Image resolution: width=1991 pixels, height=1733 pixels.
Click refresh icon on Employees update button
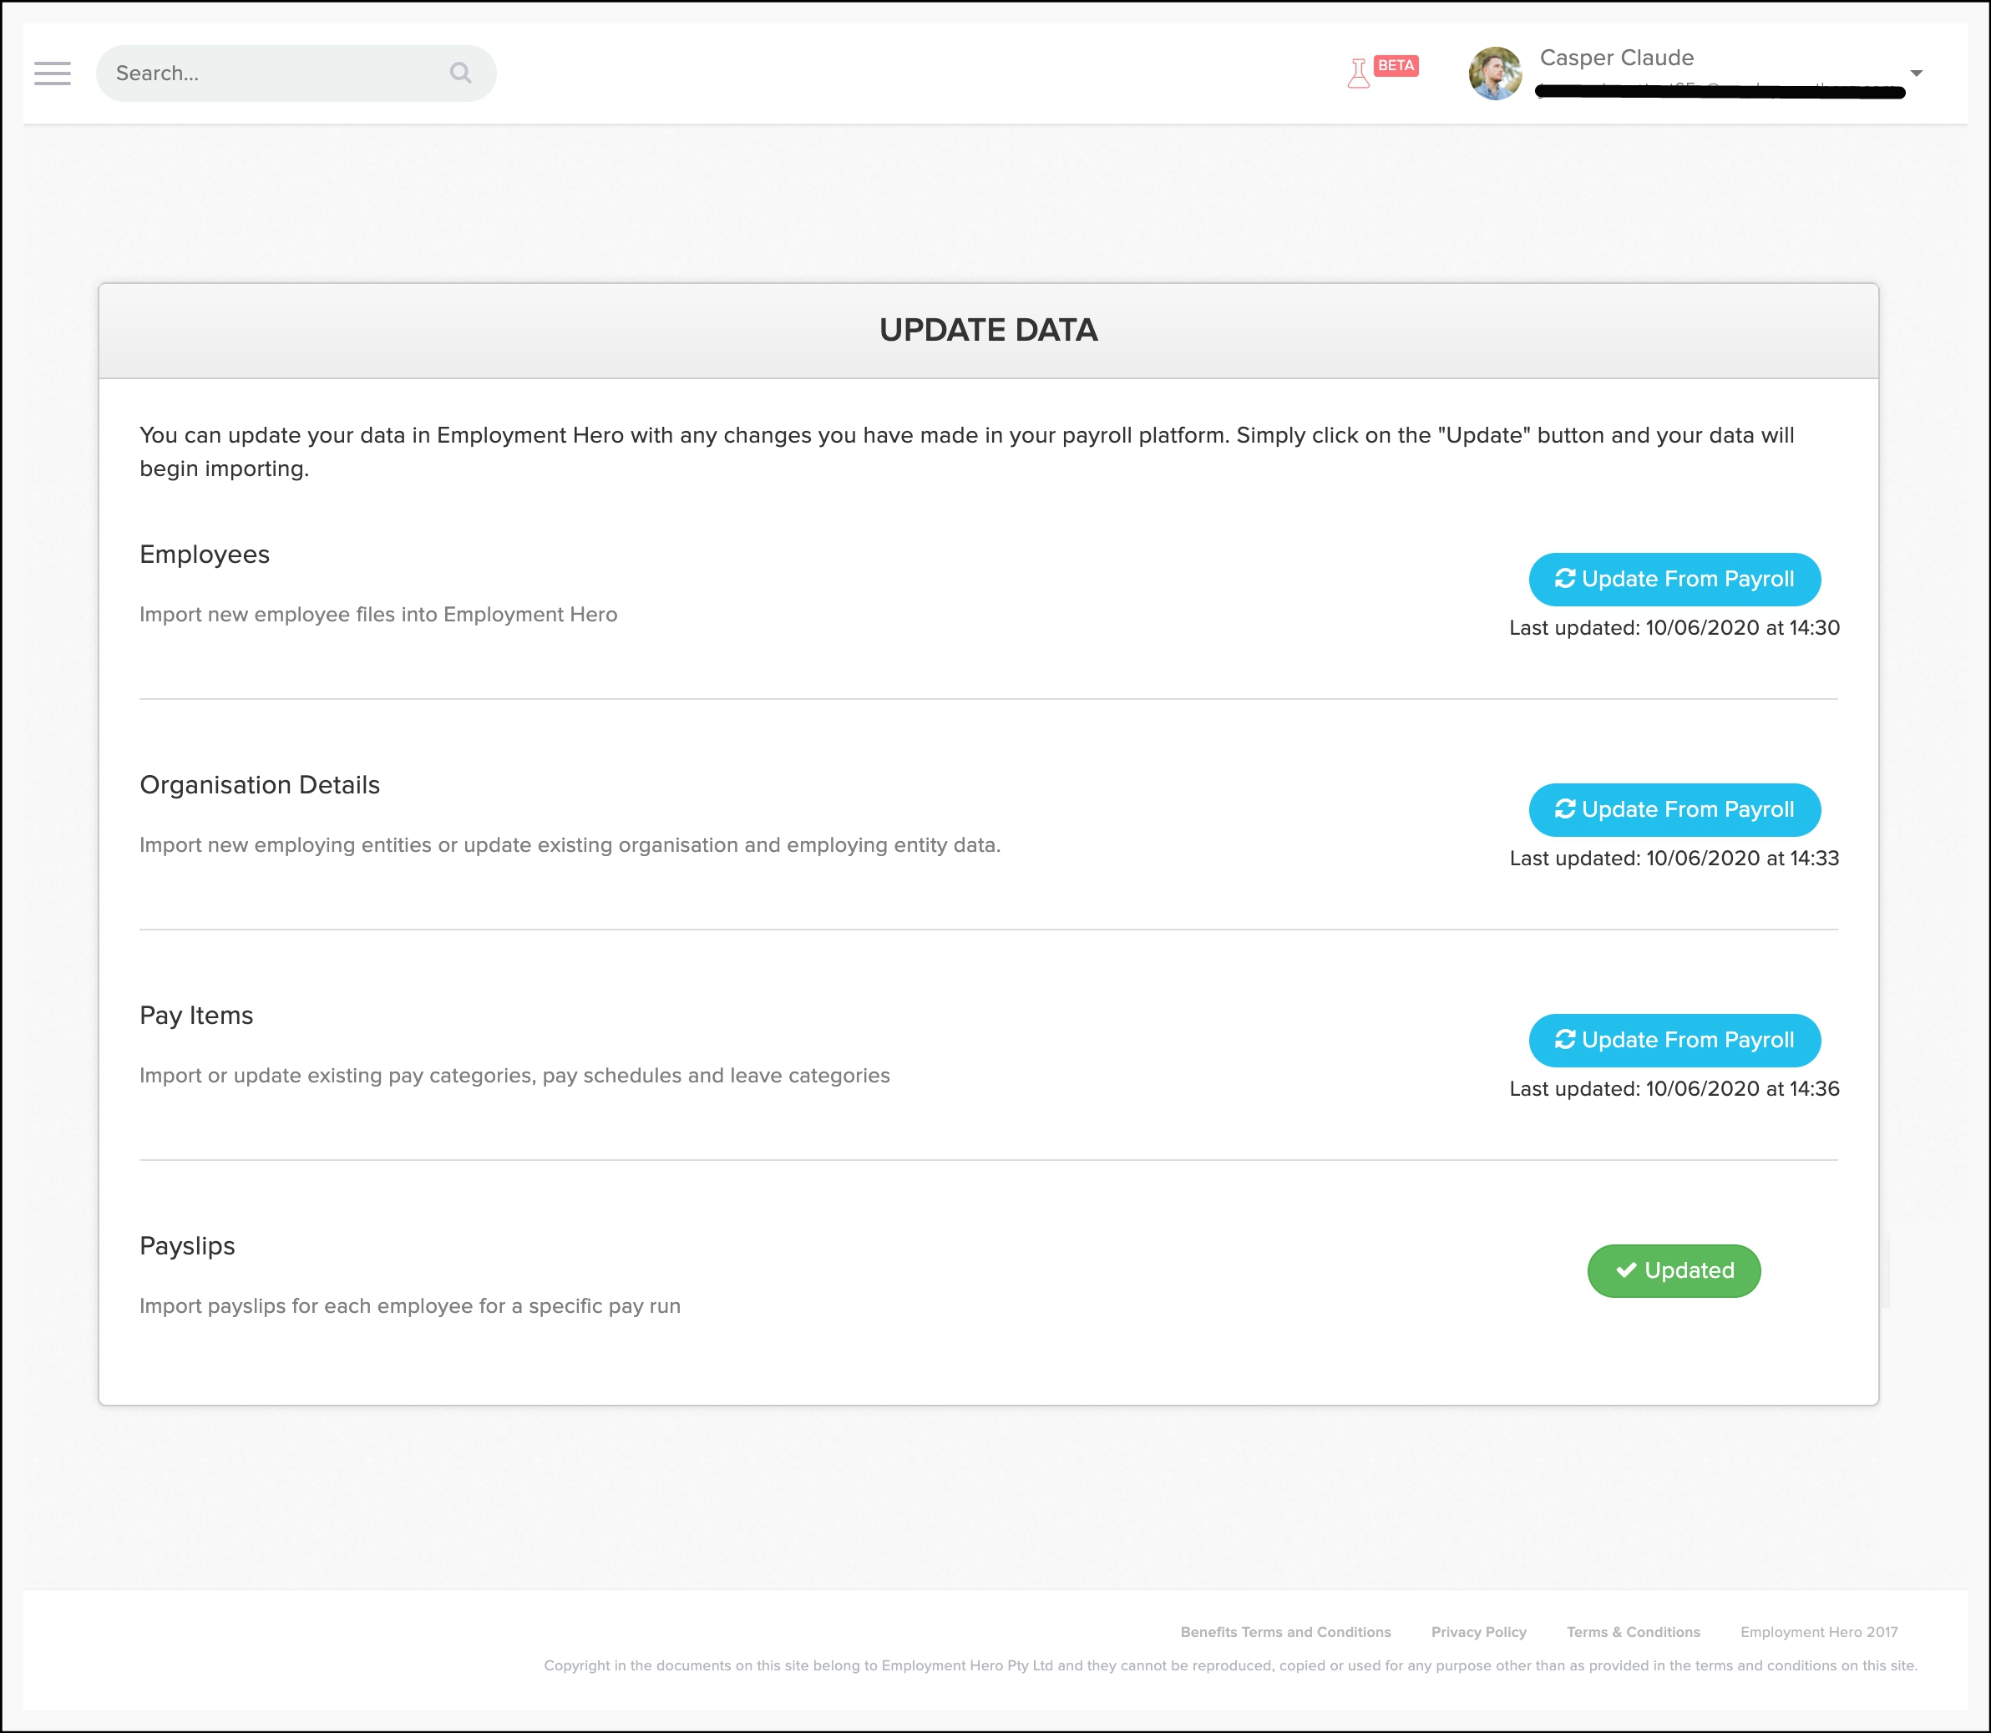[x=1564, y=578]
